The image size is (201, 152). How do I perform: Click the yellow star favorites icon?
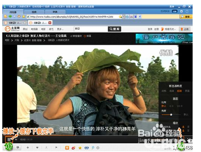click(x=24, y=16)
